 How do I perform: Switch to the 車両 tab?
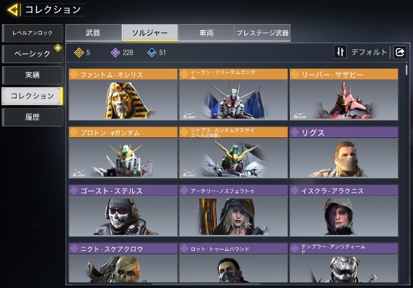click(x=206, y=33)
